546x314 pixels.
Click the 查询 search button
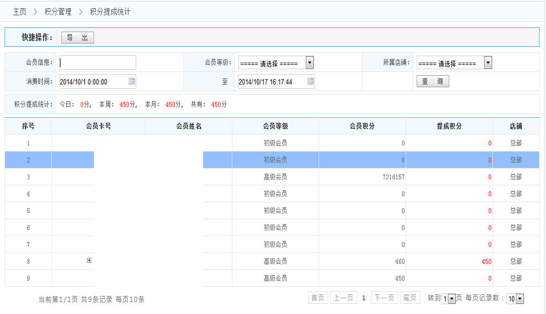tap(433, 81)
